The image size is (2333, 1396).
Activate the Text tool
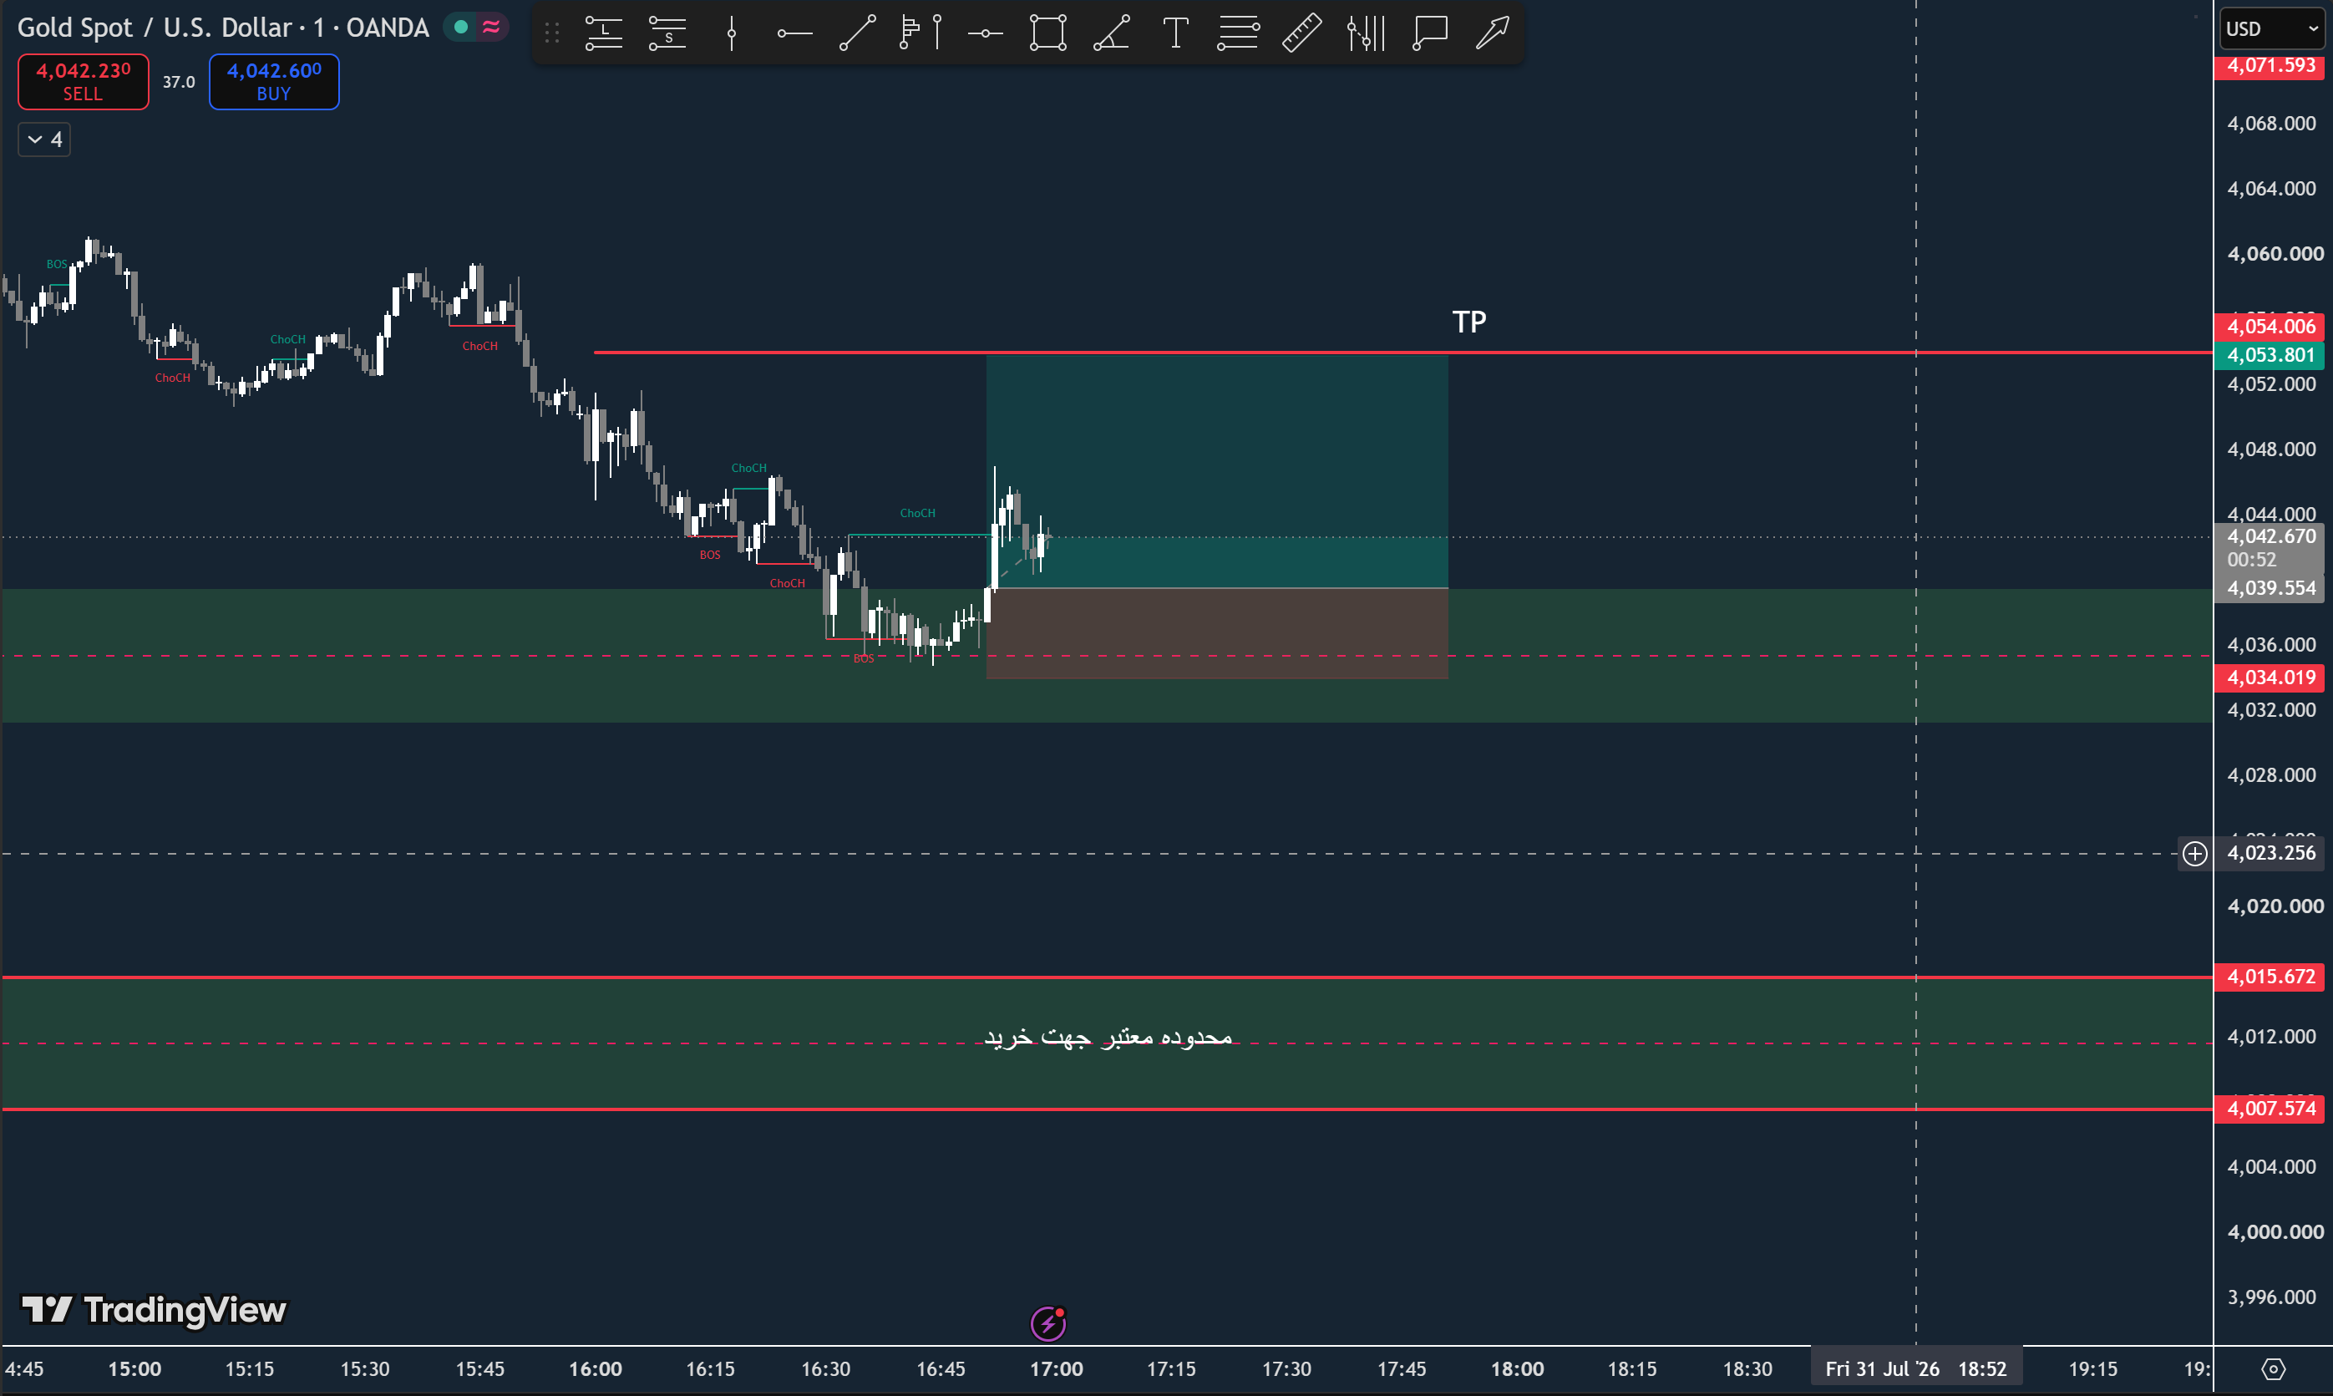pyautogui.click(x=1175, y=33)
